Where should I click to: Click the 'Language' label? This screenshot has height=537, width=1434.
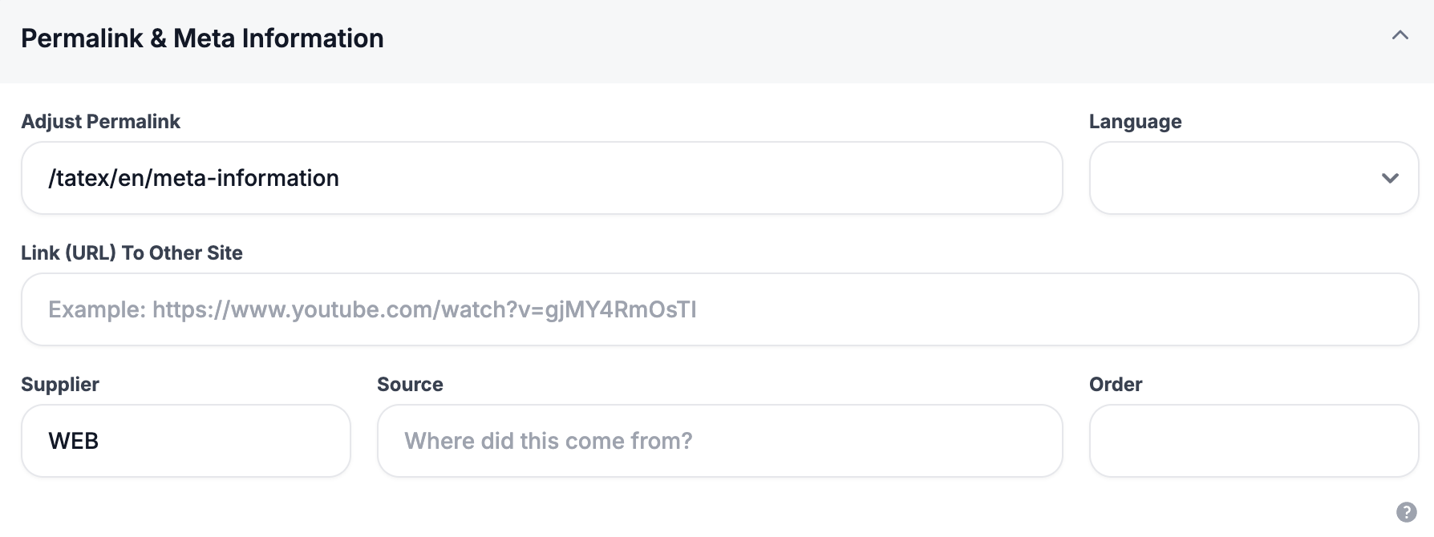(1135, 122)
